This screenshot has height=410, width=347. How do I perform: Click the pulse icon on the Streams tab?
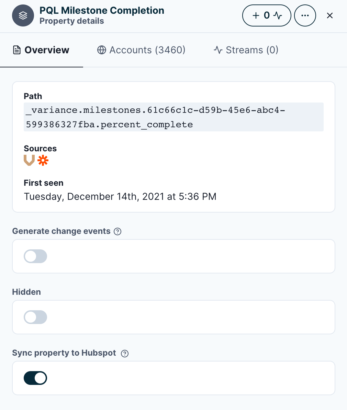tap(218, 50)
